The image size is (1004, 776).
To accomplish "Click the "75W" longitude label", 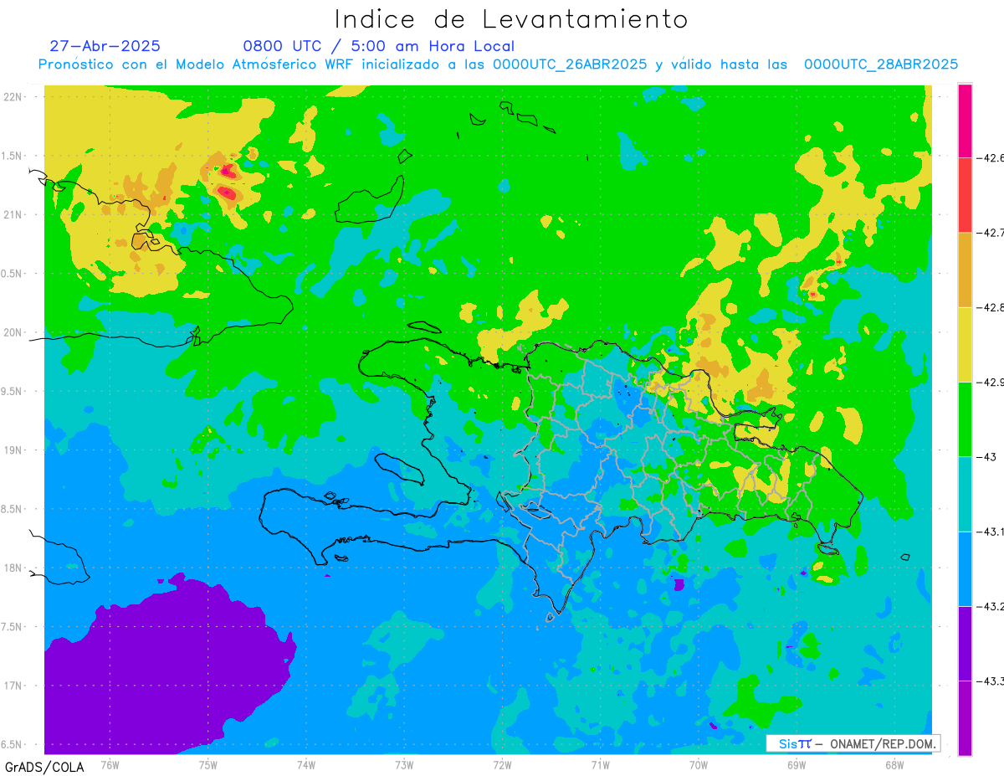I will [207, 763].
